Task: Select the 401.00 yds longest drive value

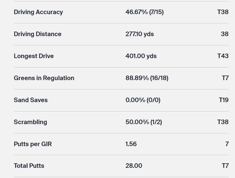Action: coord(141,56)
